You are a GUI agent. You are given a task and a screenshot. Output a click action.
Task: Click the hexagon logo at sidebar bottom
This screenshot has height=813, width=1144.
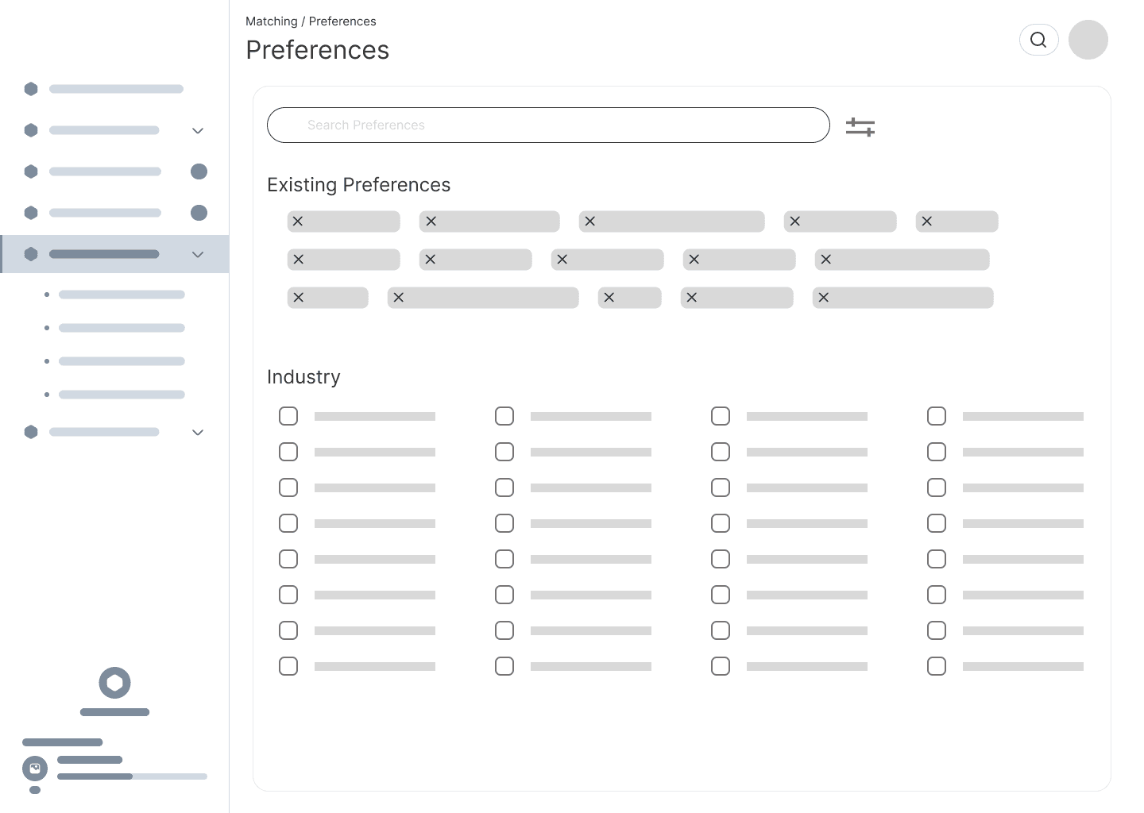(114, 683)
